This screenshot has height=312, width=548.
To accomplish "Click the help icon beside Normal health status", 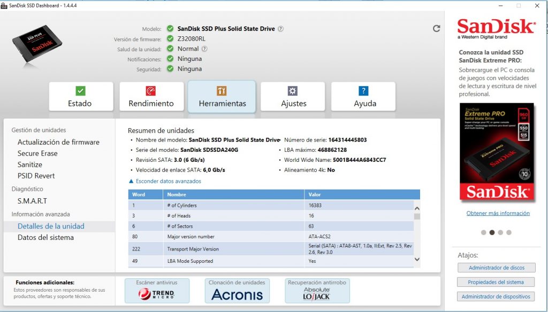I will coord(204,49).
